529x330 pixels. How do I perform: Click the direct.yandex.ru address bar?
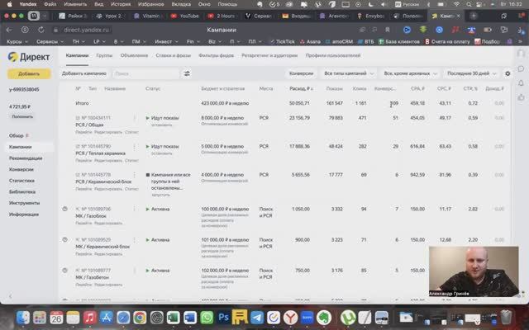[86, 30]
